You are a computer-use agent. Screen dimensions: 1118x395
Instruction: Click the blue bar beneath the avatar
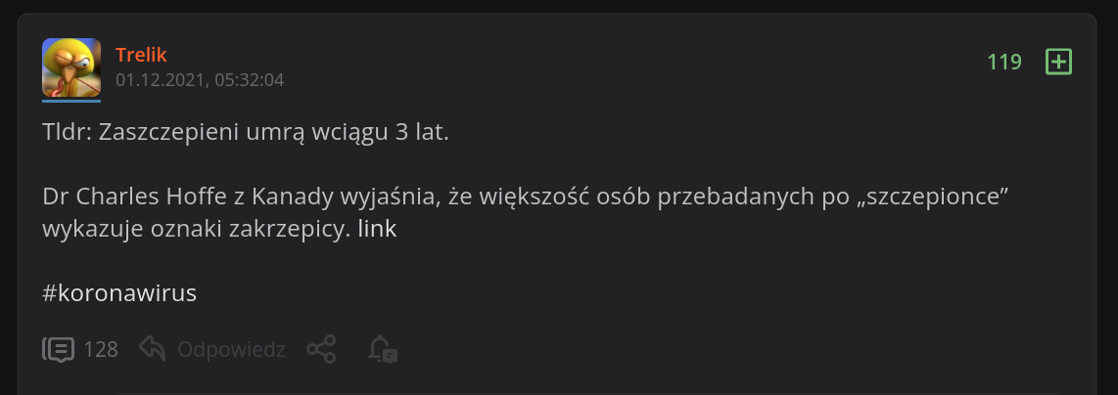(x=71, y=99)
